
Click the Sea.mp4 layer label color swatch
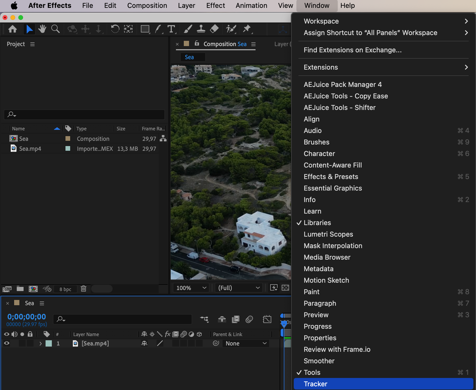click(49, 343)
